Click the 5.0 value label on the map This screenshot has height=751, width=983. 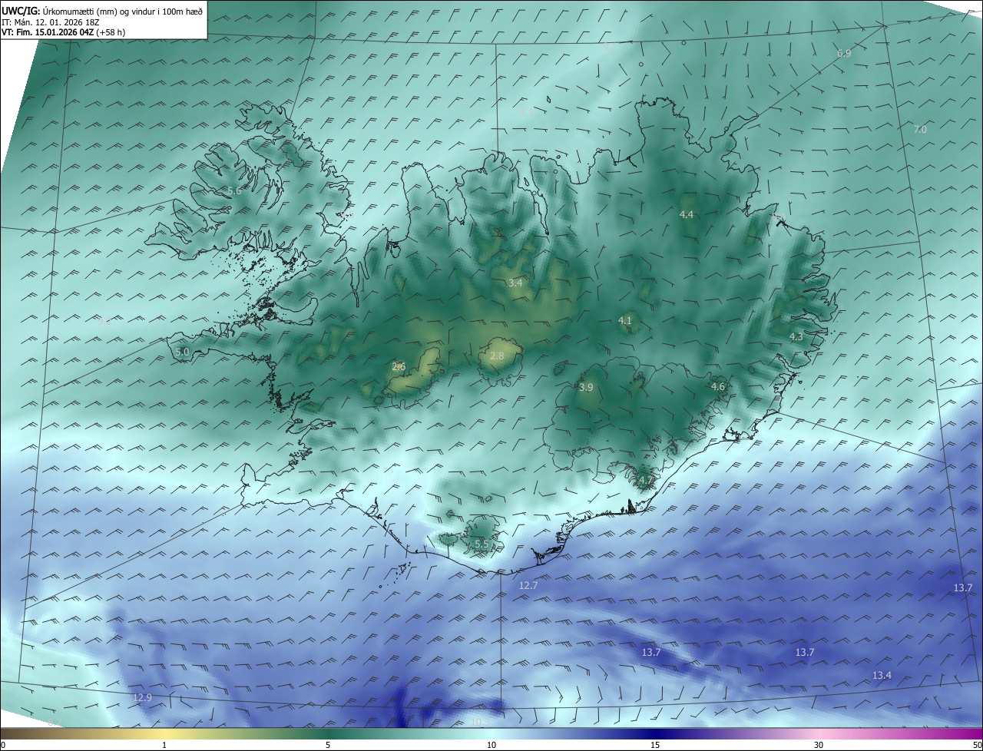[182, 352]
